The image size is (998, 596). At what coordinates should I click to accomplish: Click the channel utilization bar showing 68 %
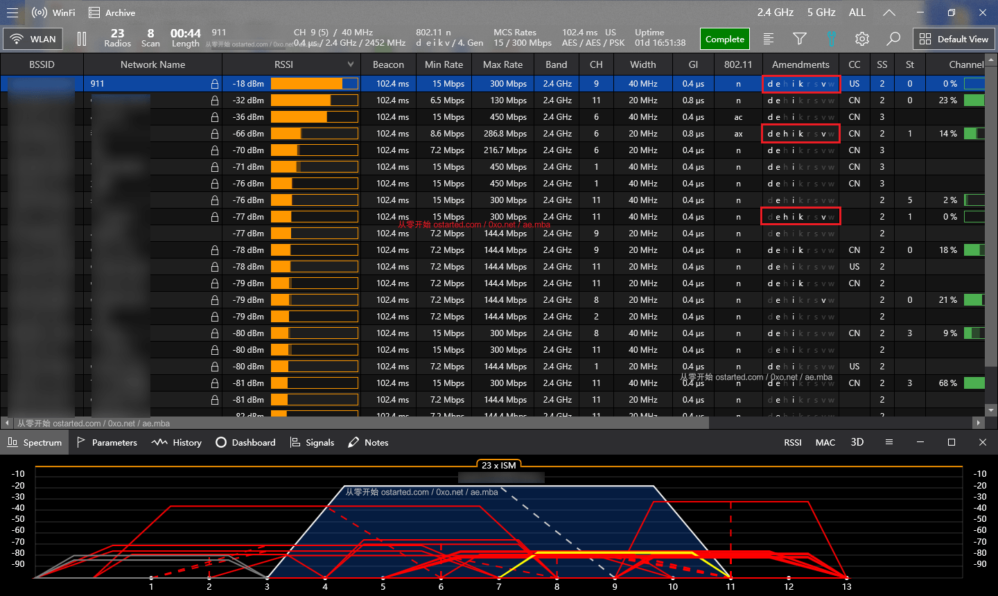point(974,383)
